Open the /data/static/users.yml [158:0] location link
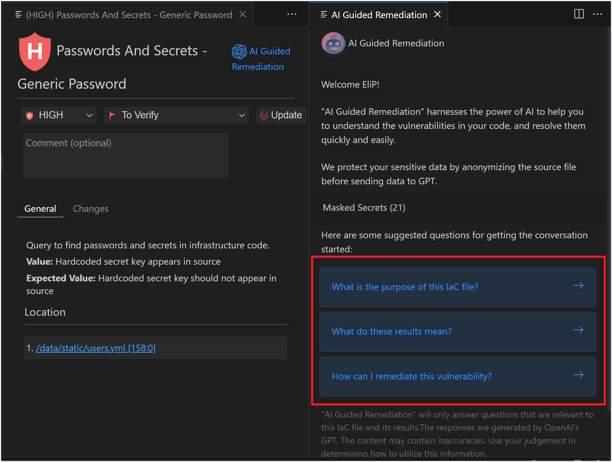 click(96, 348)
